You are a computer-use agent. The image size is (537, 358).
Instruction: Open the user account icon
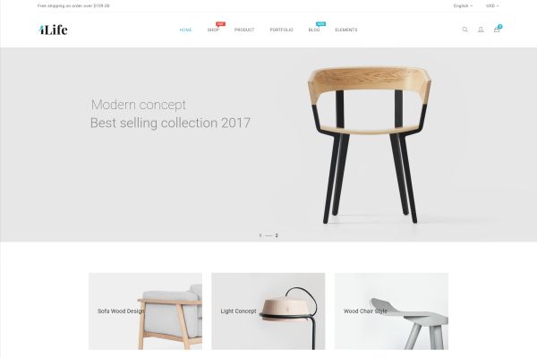coord(481,30)
